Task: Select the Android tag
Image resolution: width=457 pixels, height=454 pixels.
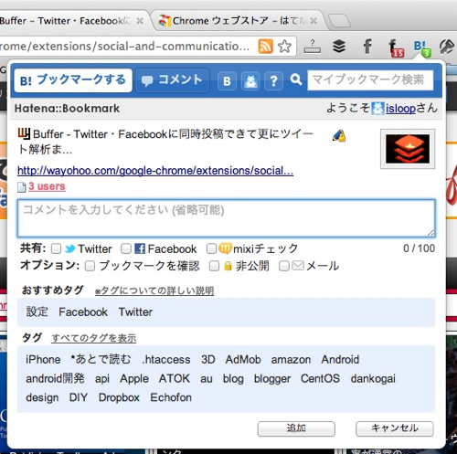Action: [x=340, y=360]
